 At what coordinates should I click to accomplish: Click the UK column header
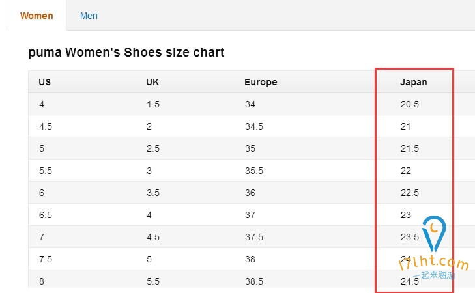click(152, 82)
